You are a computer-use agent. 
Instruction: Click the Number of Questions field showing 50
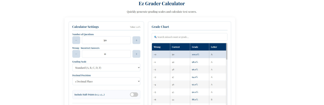tap(106, 40)
